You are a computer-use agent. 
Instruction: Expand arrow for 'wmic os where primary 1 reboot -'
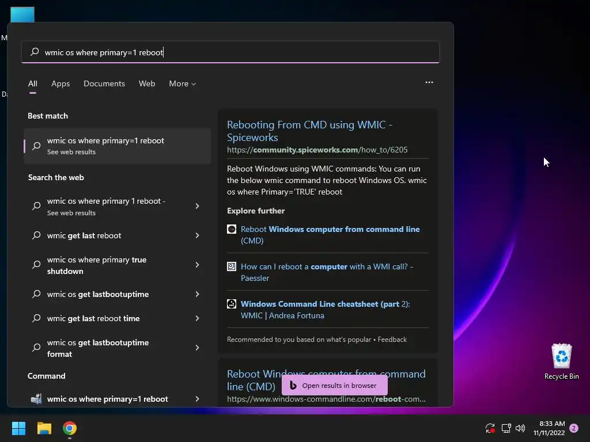(x=197, y=206)
